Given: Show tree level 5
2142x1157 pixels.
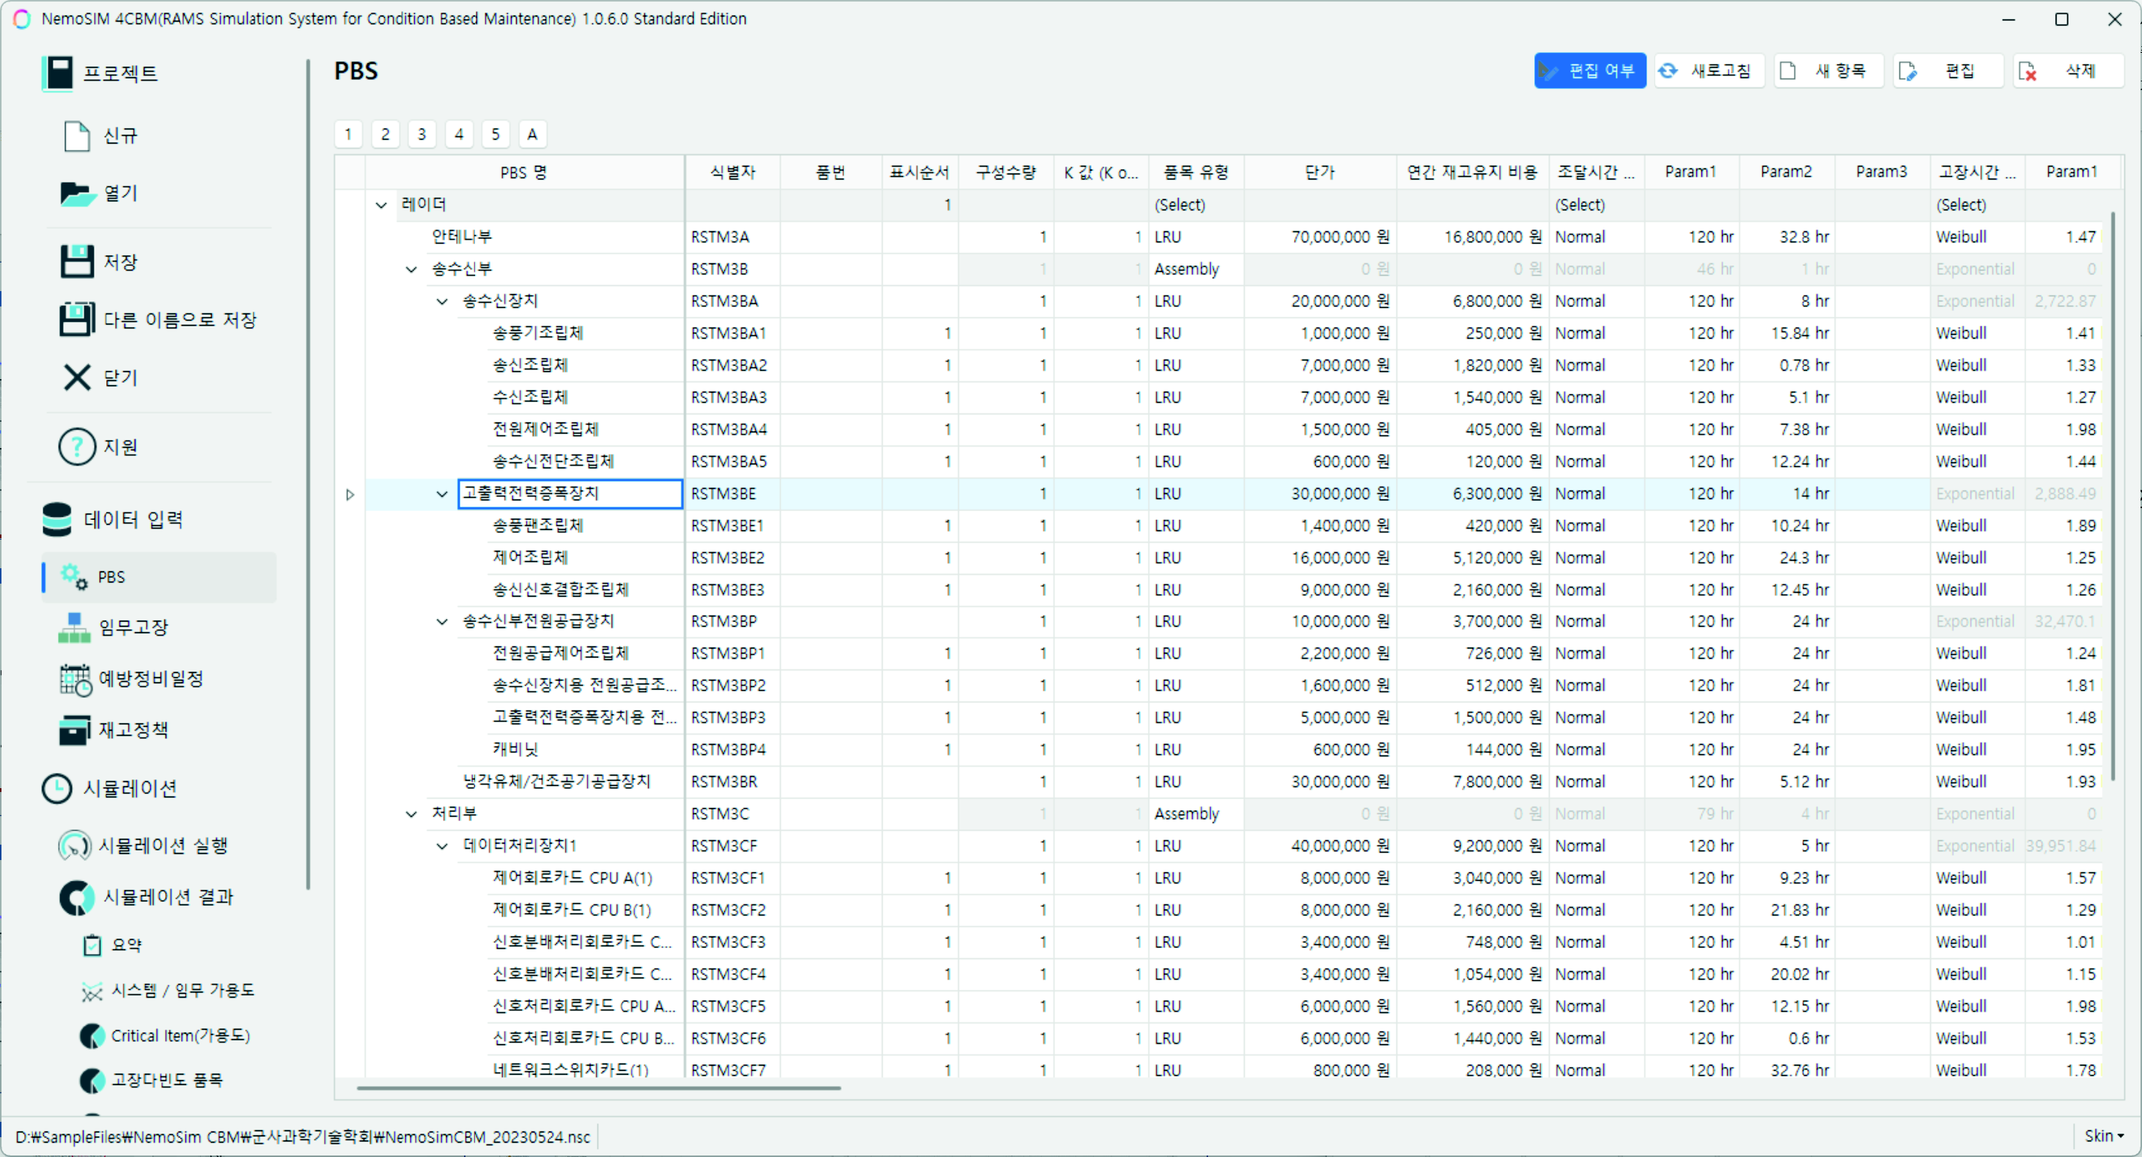Looking at the screenshot, I should (x=496, y=134).
